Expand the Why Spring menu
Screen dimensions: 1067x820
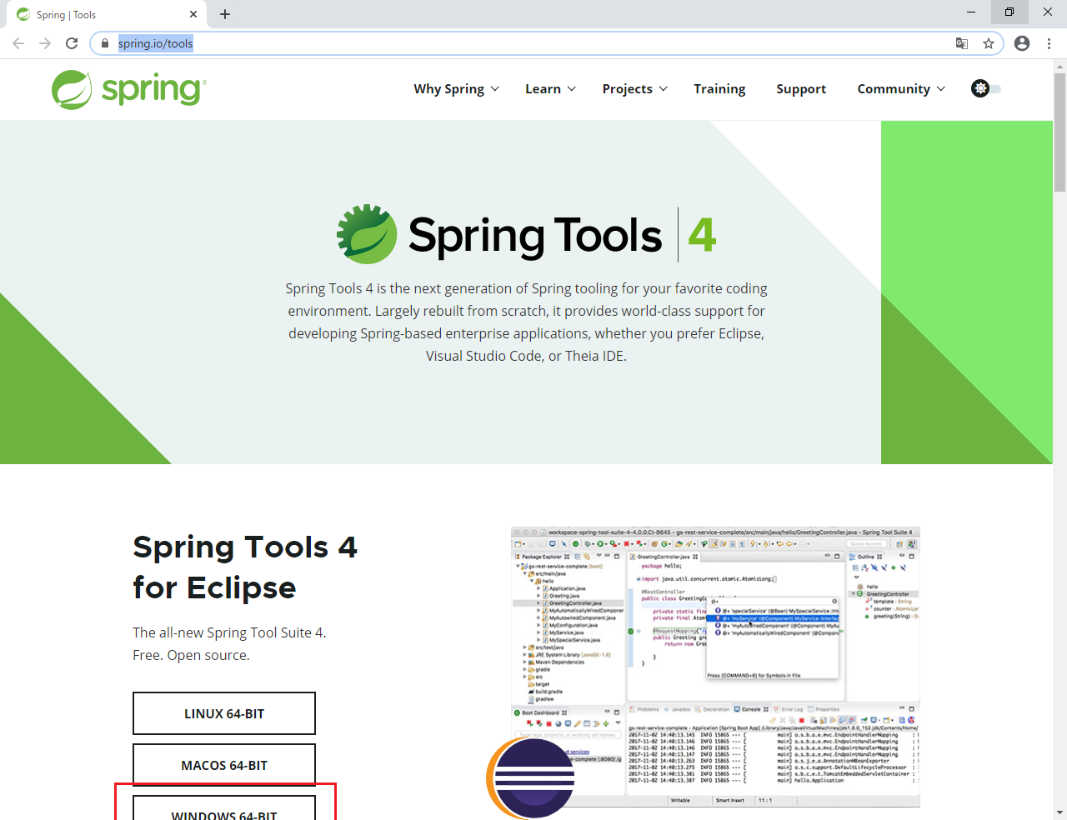click(x=457, y=89)
